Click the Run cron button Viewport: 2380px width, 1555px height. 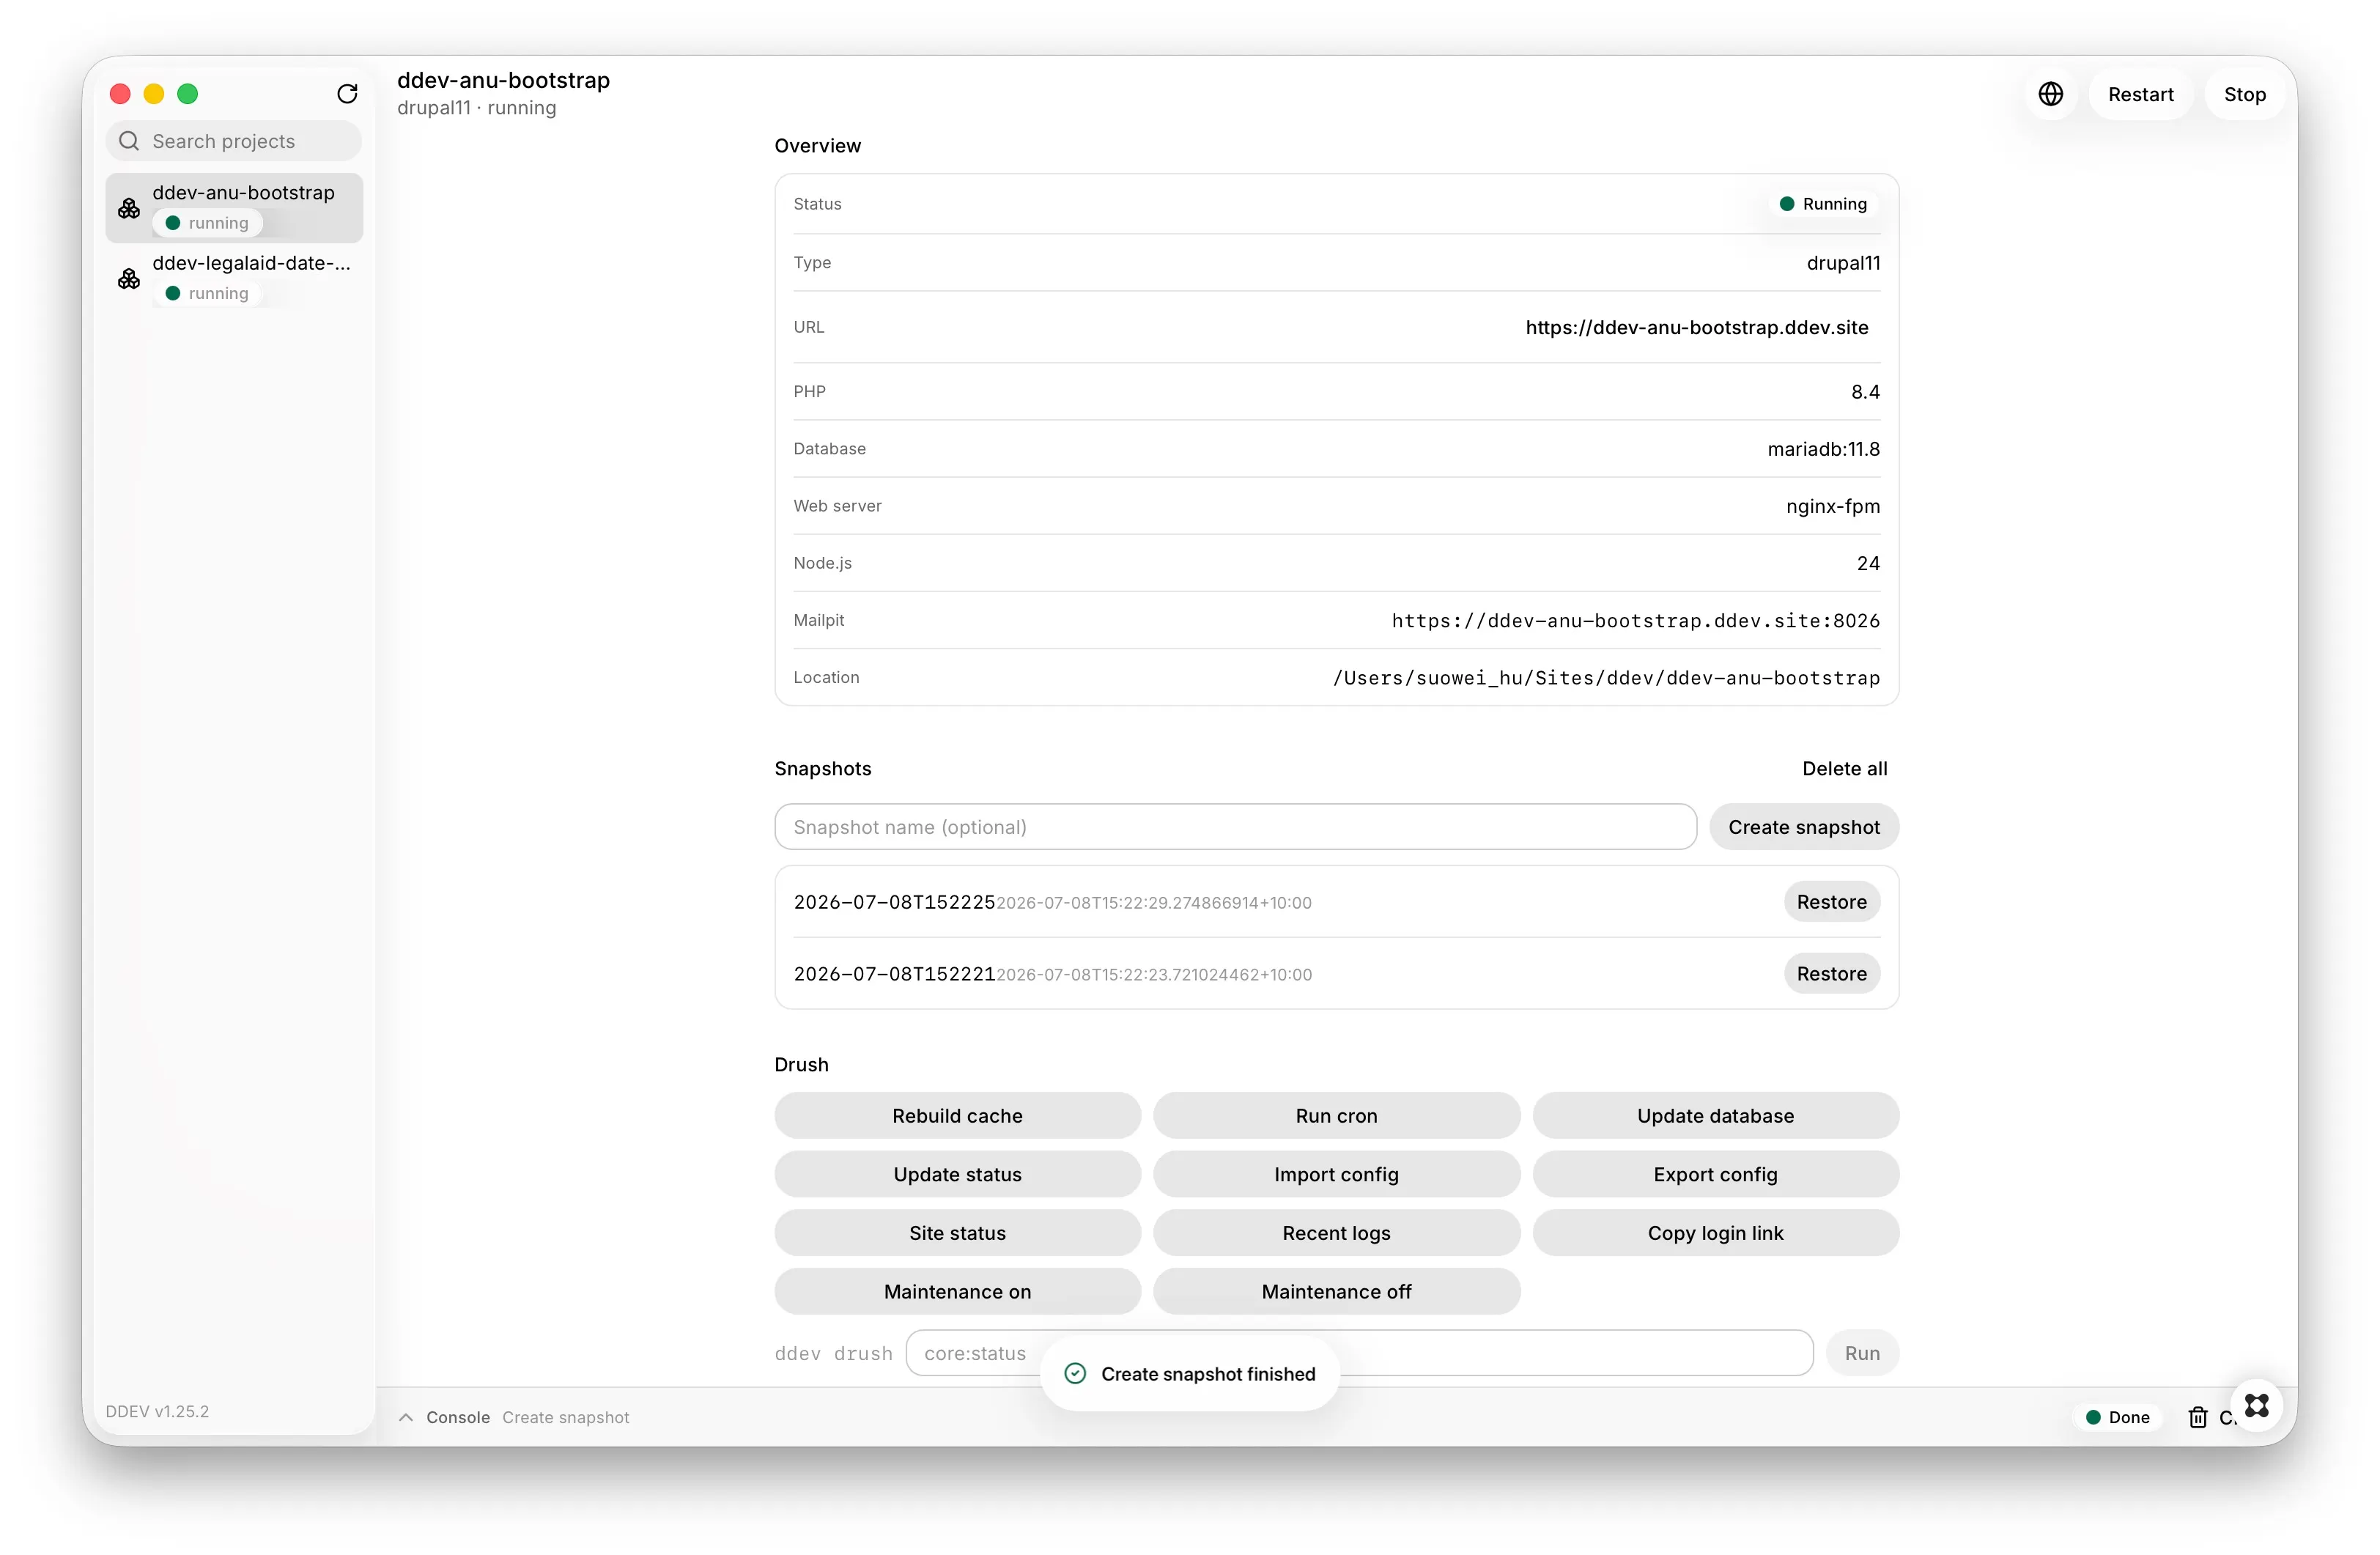1336,1115
